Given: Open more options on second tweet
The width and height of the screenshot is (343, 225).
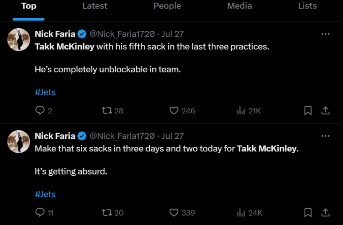Looking at the screenshot, I should point(326,136).
